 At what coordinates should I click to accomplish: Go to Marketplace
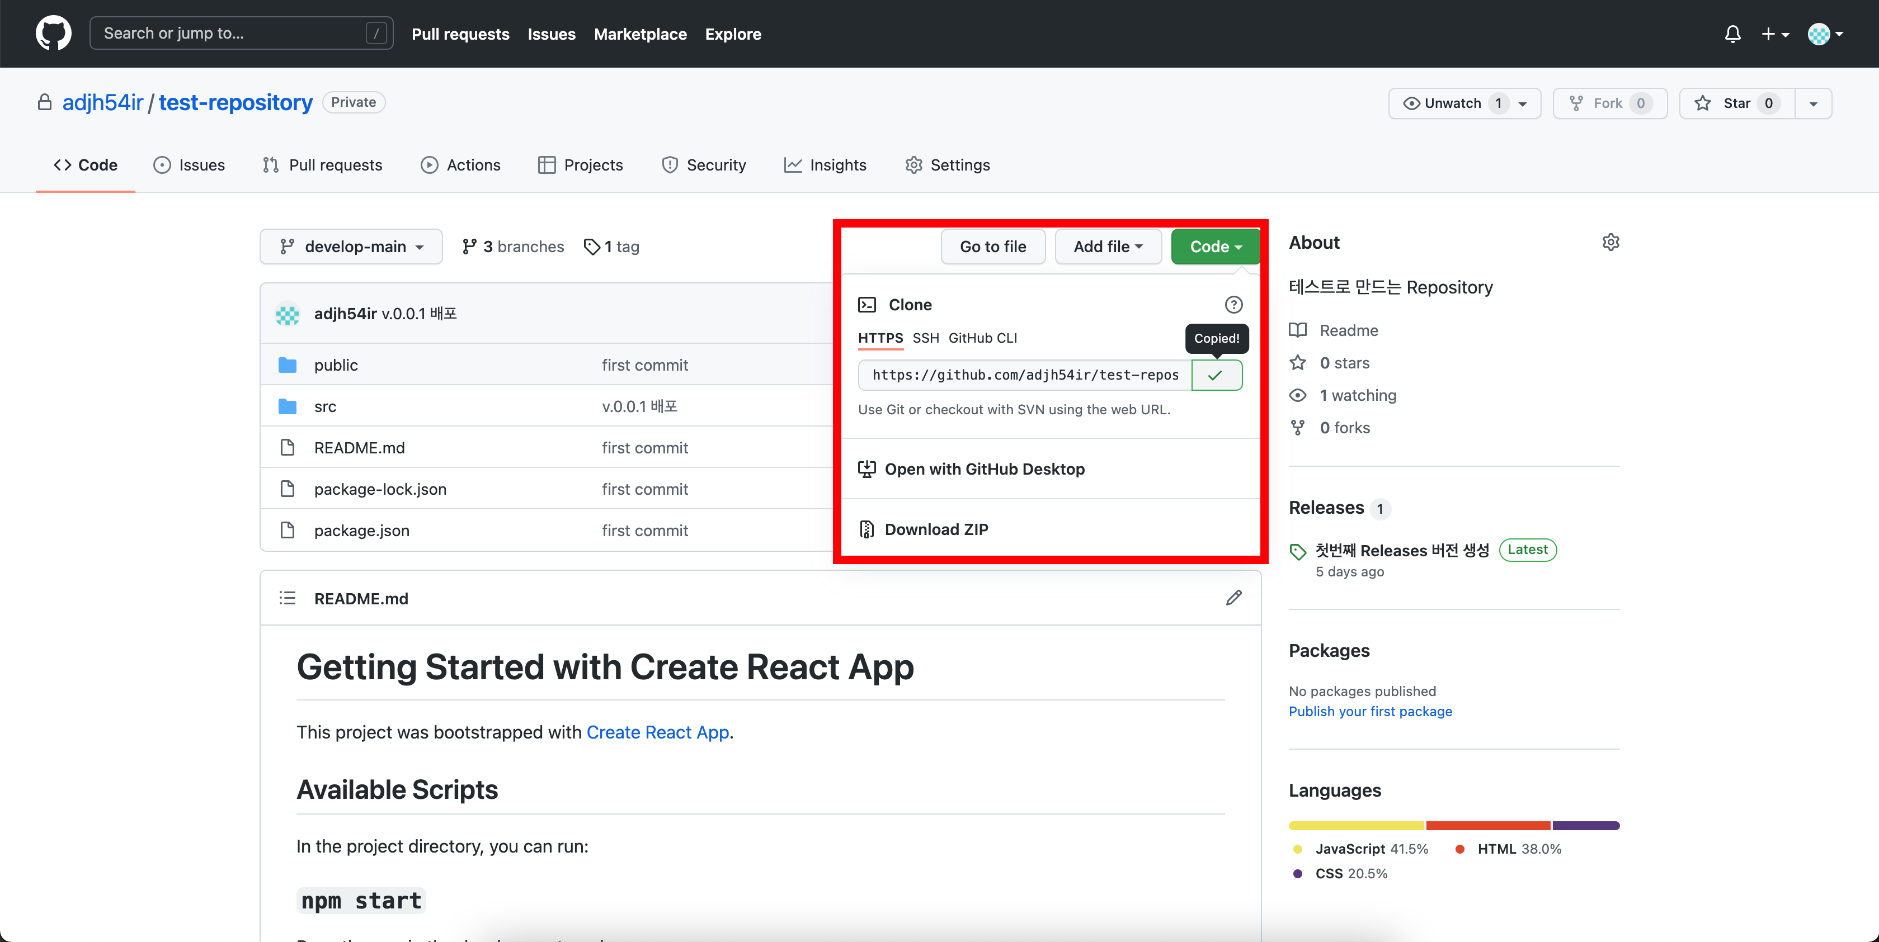641,34
